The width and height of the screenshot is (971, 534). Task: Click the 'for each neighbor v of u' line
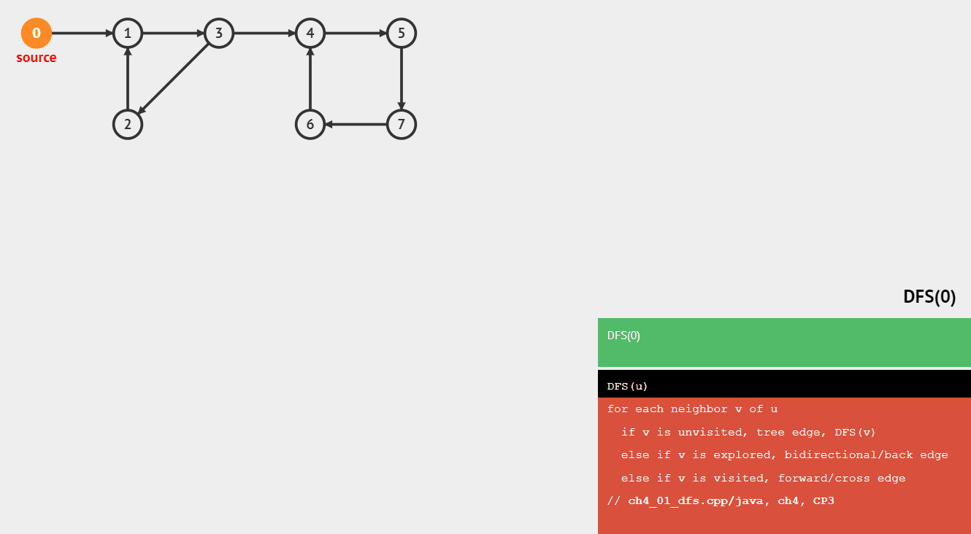click(x=691, y=409)
